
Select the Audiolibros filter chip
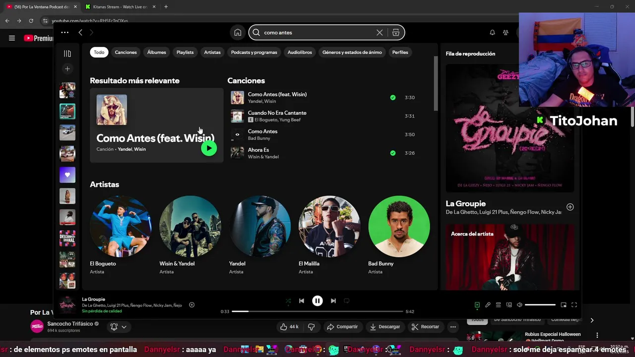pyautogui.click(x=300, y=52)
